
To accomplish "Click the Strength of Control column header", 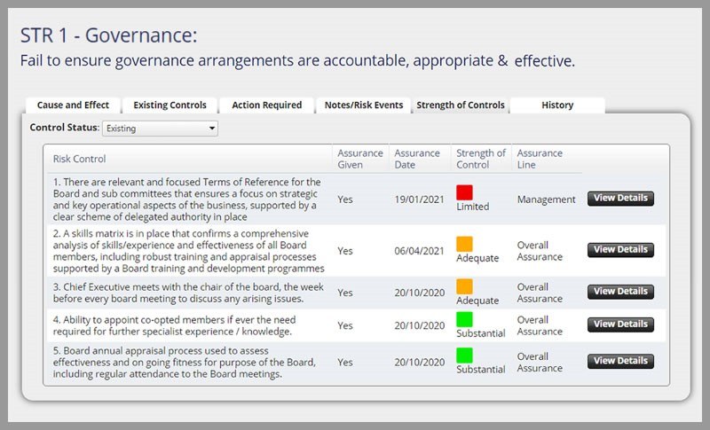I will 480,159.
